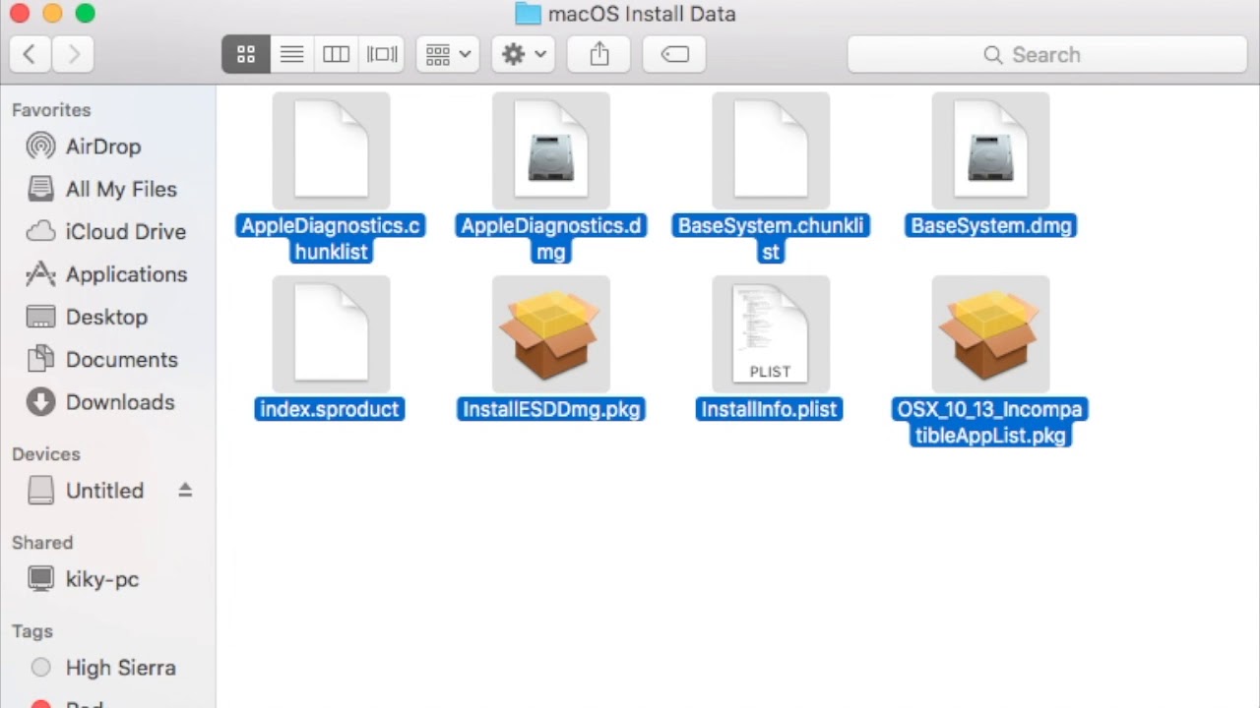Click the AirDrop sidebar icon
The image size is (1260, 708).
coord(40,147)
